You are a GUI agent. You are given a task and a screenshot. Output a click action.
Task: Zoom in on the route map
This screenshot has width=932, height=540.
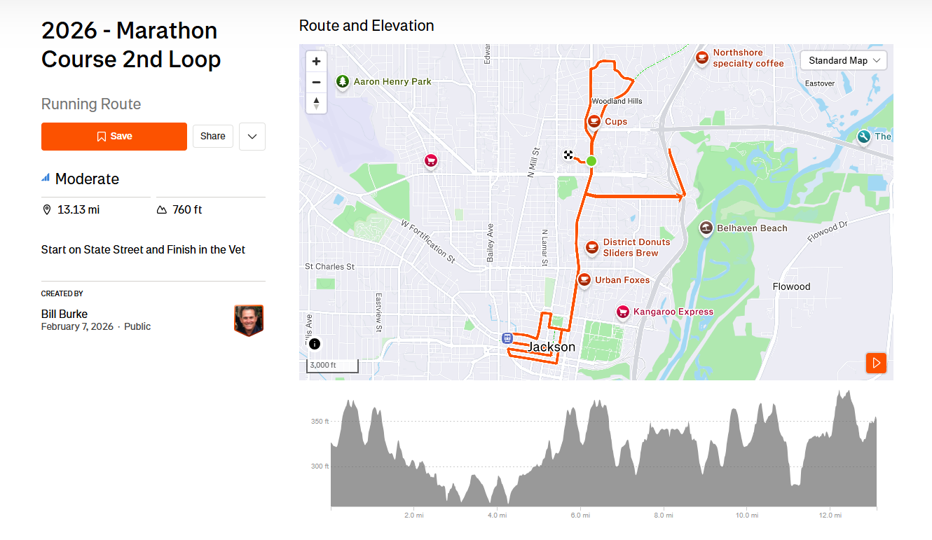click(x=317, y=62)
